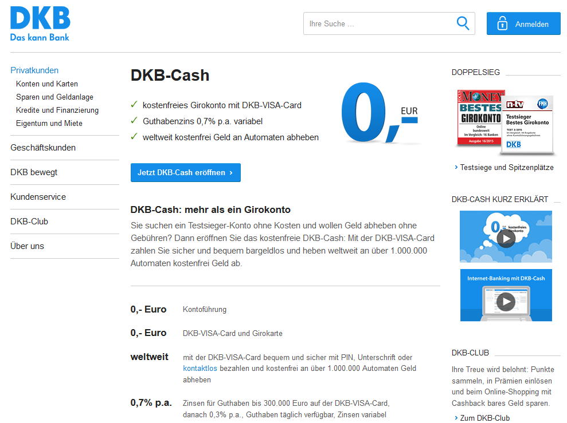
Task: Open the Geschäftskunden section
Action: 43,148
